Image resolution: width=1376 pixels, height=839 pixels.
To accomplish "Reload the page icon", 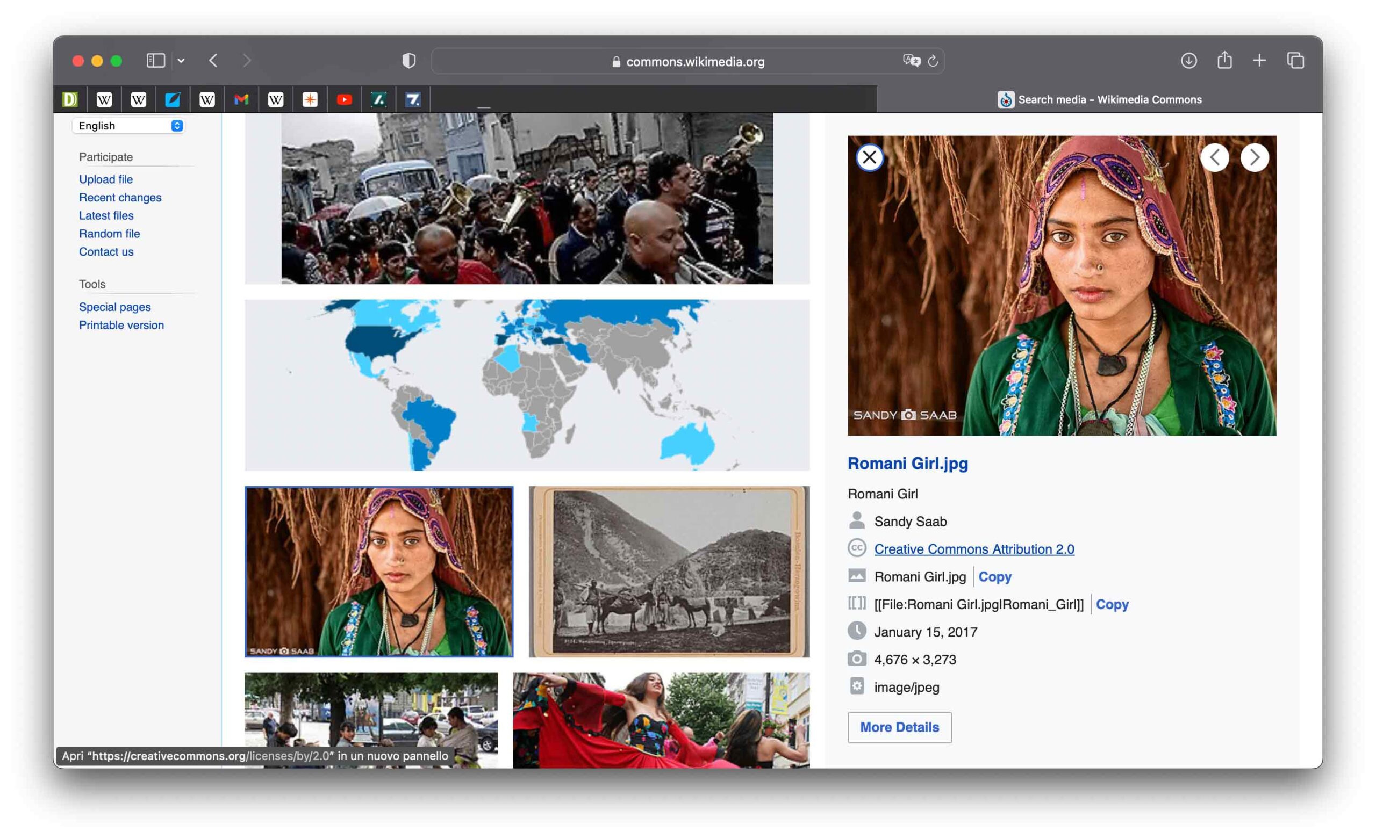I will click(933, 61).
